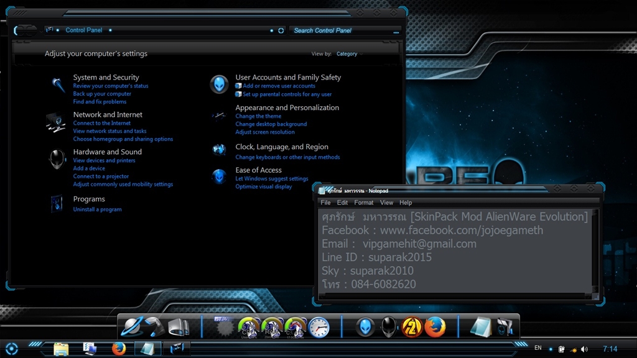The image size is (637, 358).
Task: Open File Explorer folder on taskbar
Action: click(x=61, y=349)
